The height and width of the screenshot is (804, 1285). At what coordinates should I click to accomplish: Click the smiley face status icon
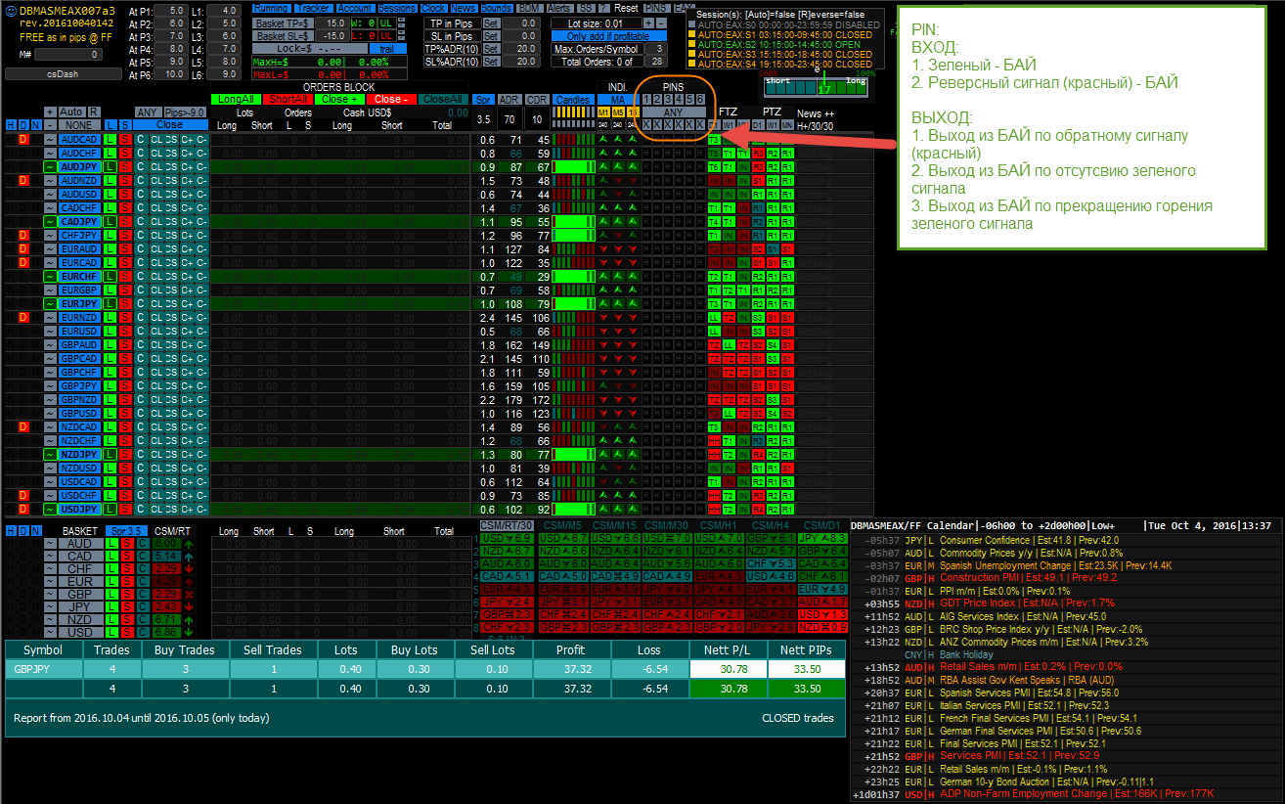pyautogui.click(x=11, y=11)
